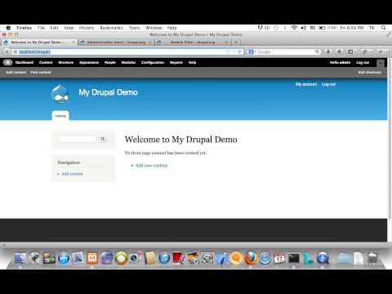Click the My Drupal Demo site title

point(108,92)
